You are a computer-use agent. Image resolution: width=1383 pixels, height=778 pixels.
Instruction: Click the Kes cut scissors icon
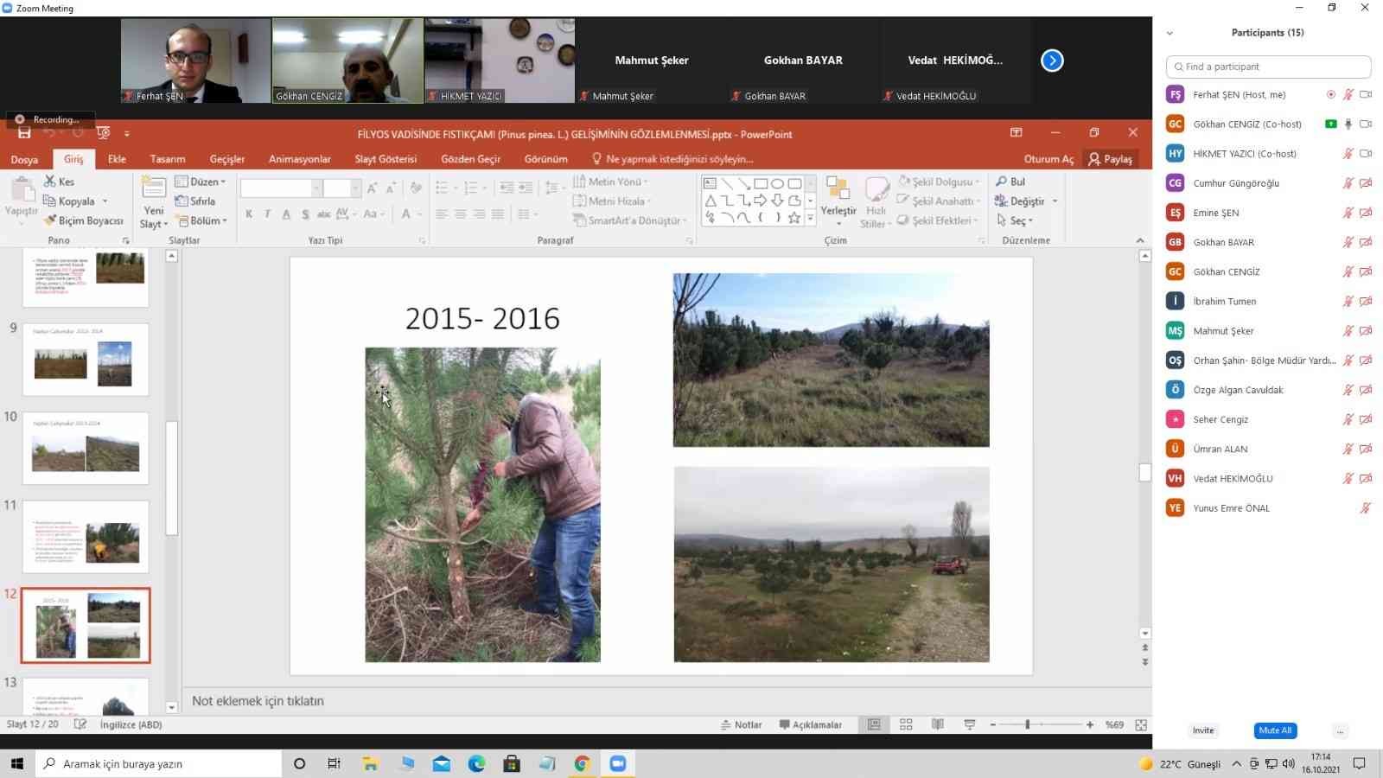50,182
